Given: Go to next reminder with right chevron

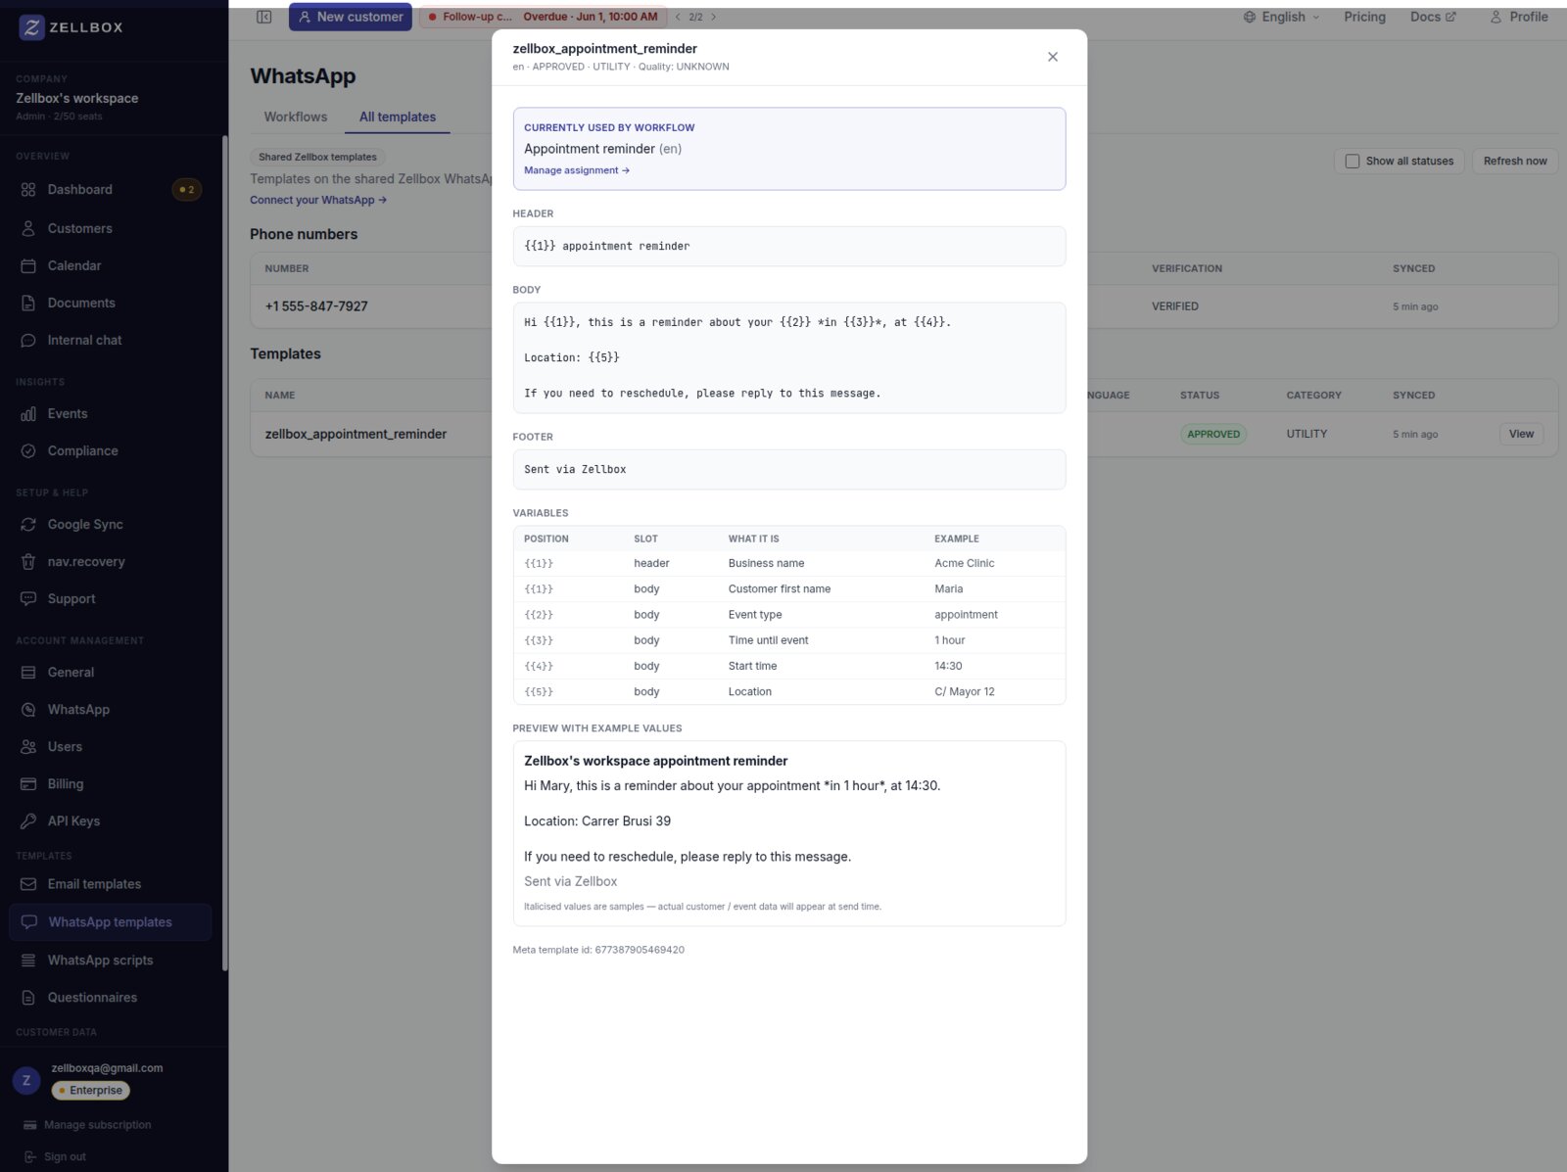Looking at the screenshot, I should click(x=713, y=17).
